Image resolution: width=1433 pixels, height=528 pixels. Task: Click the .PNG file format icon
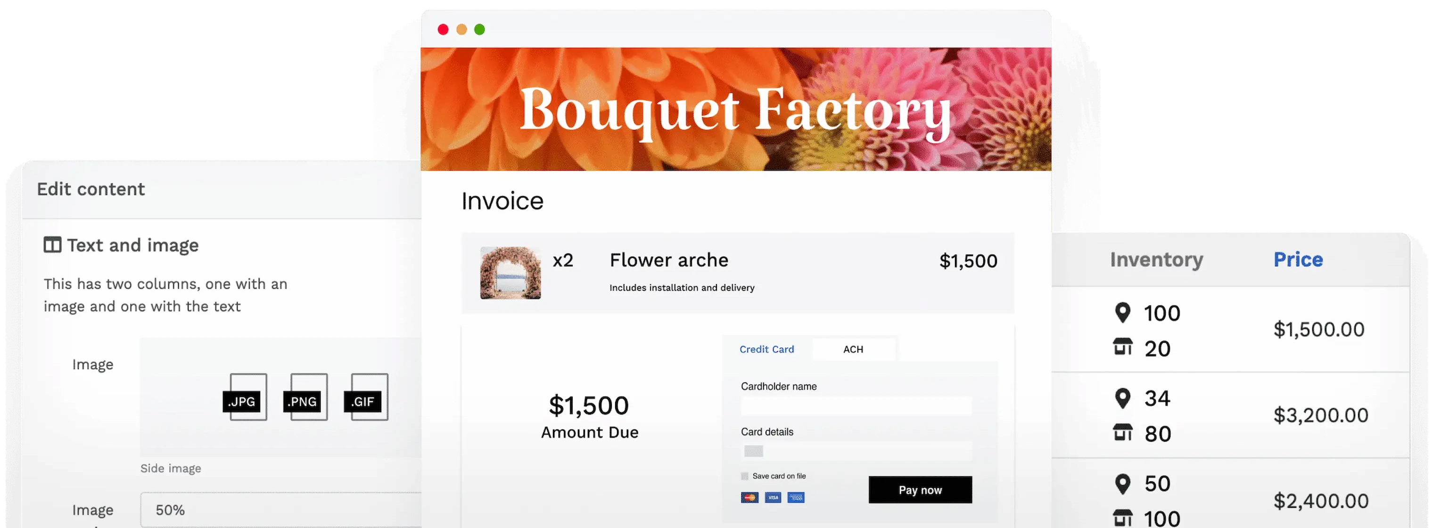pyautogui.click(x=305, y=396)
